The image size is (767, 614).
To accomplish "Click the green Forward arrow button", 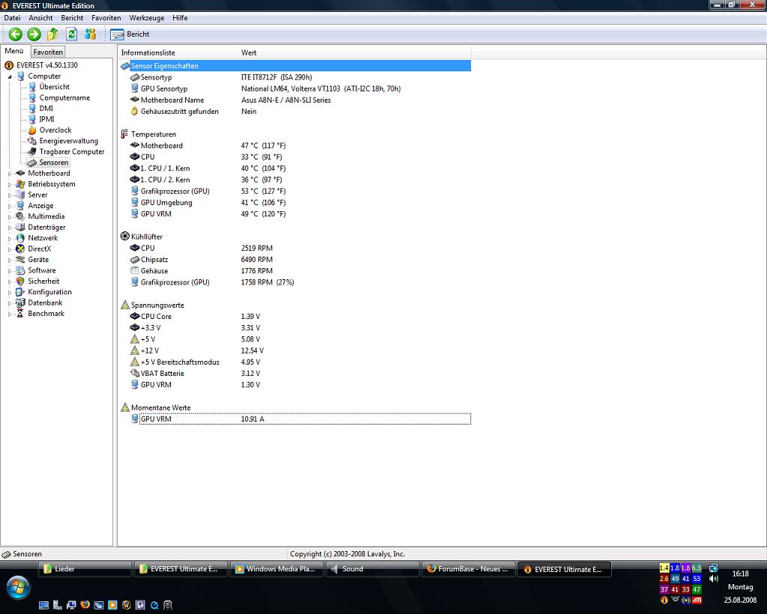I will point(34,34).
